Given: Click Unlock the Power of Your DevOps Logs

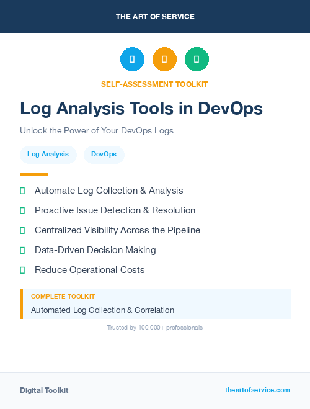Looking at the screenshot, I should pyautogui.click(x=97, y=131).
